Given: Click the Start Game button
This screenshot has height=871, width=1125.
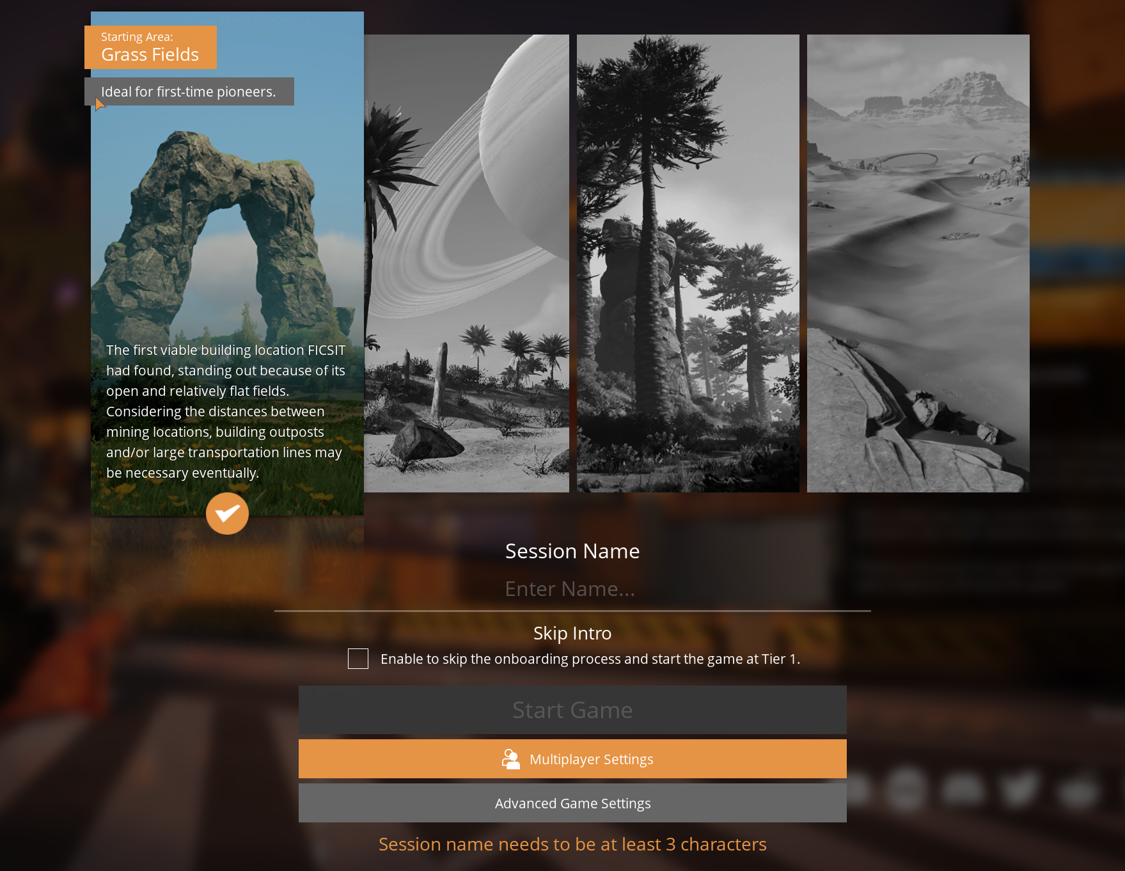Looking at the screenshot, I should tap(572, 710).
